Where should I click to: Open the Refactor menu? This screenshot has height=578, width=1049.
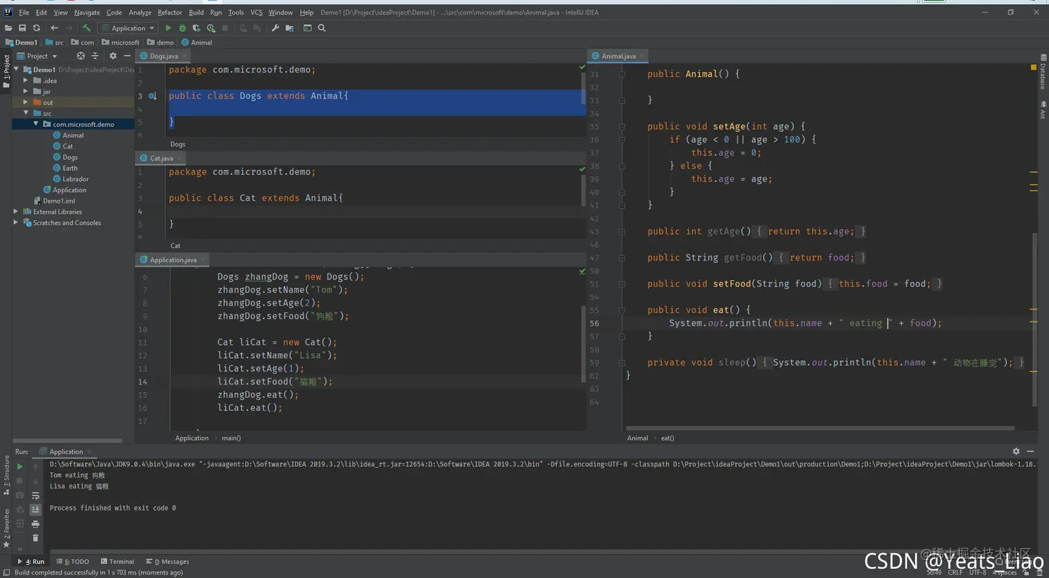pos(170,12)
